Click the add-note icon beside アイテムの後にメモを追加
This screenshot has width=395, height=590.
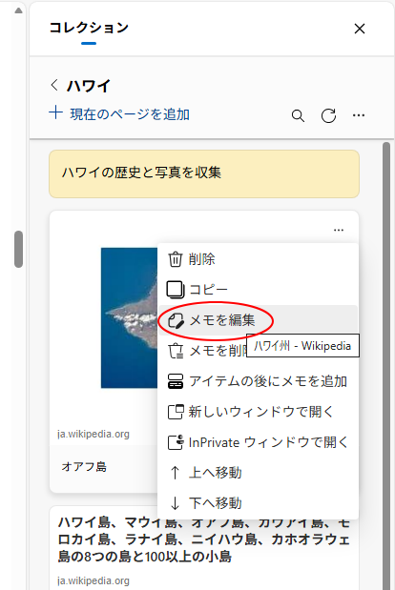click(x=176, y=381)
